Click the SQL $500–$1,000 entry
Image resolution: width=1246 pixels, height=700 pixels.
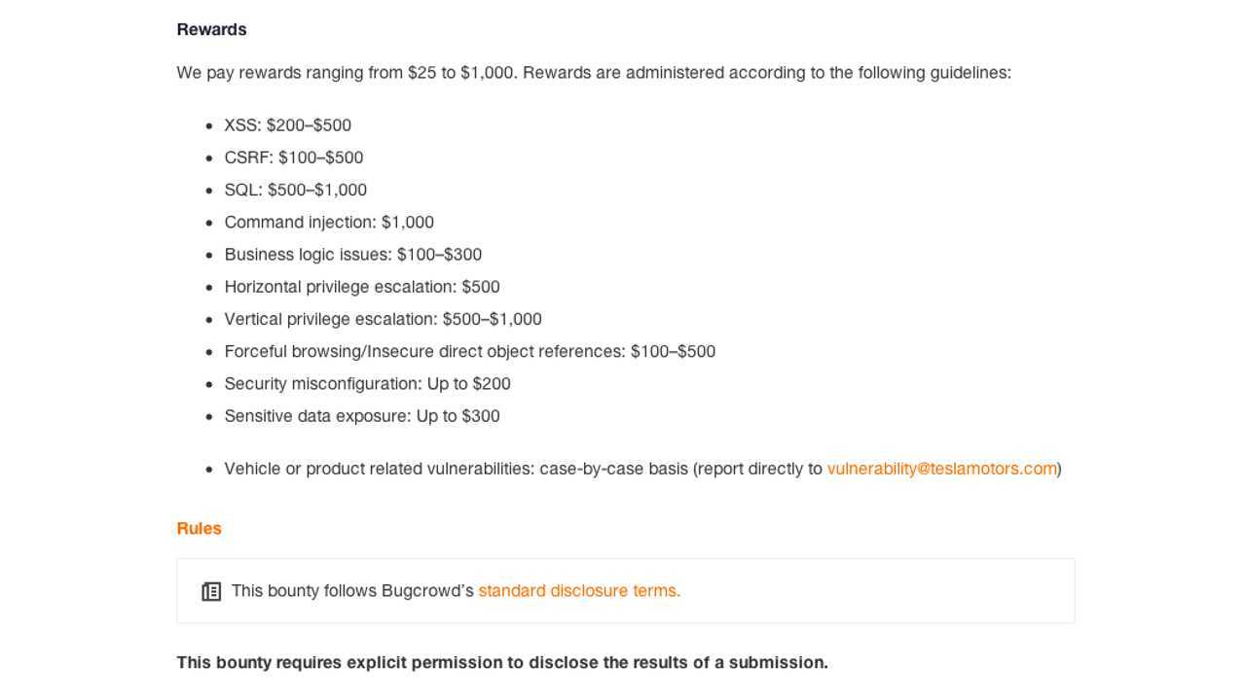pos(296,190)
